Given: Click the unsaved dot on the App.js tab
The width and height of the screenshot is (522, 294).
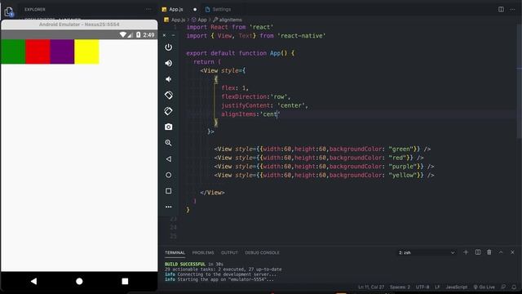Looking at the screenshot, I should click(x=195, y=9).
